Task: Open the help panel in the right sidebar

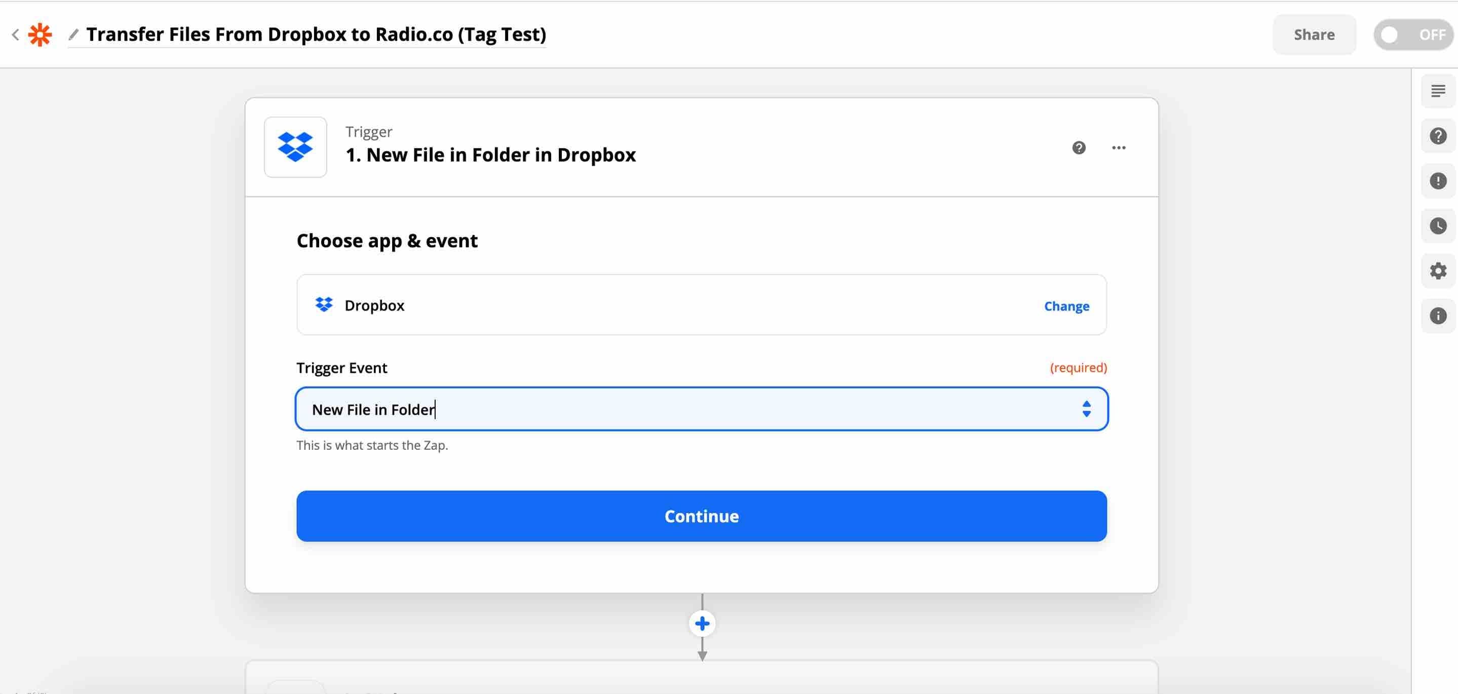Action: [x=1438, y=135]
